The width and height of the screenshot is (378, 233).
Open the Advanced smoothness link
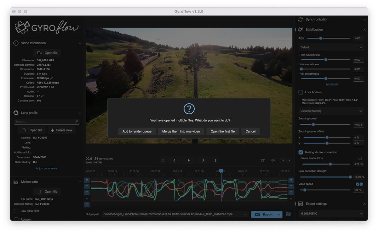click(332, 84)
